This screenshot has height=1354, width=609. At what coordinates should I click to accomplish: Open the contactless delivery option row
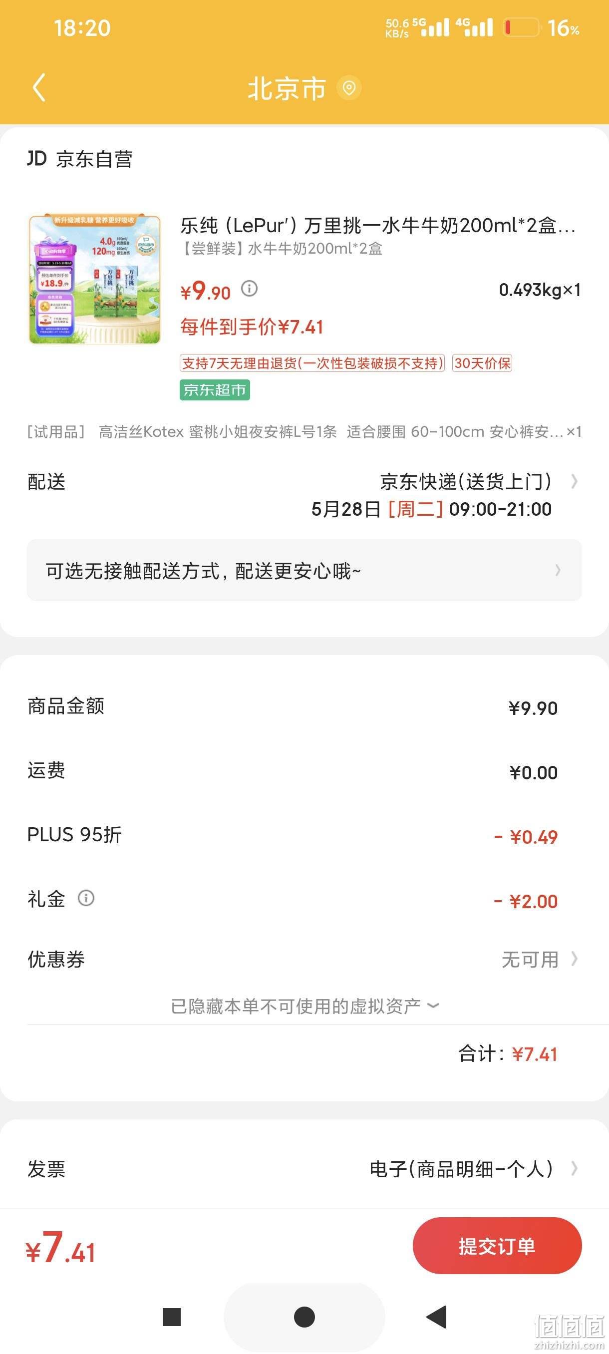pos(304,570)
